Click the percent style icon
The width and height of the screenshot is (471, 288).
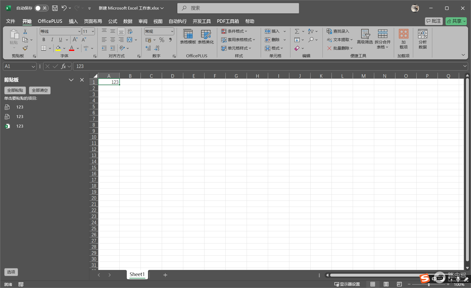[162, 40]
